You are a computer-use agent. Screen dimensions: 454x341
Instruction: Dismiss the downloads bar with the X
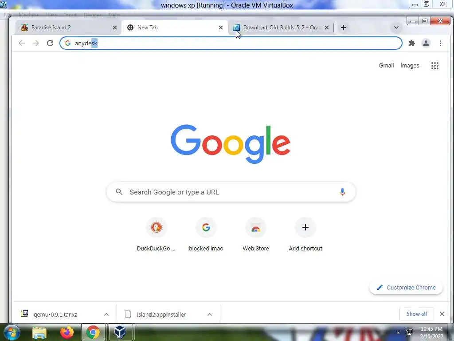click(442, 314)
